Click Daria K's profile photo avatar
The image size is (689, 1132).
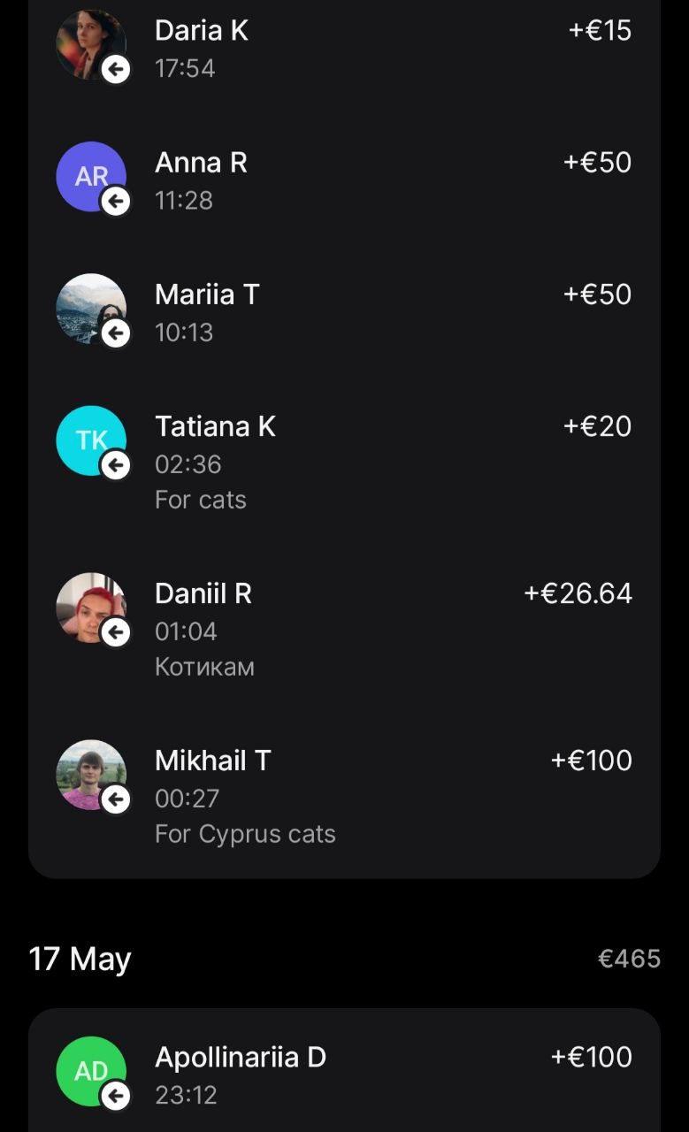click(90, 43)
